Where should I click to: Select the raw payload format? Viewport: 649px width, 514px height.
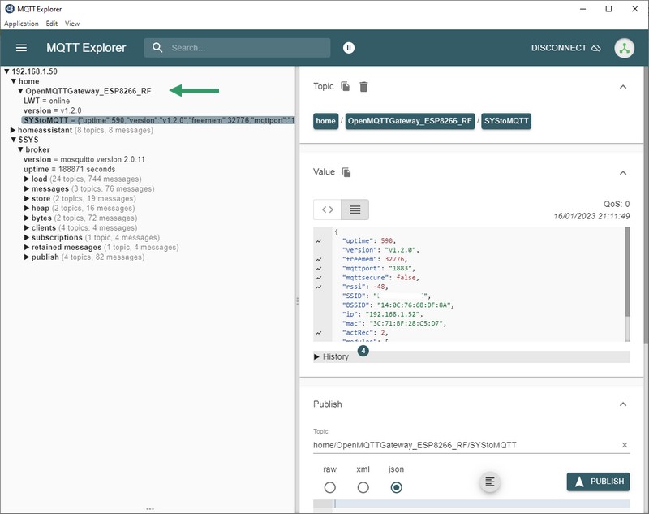coord(330,487)
